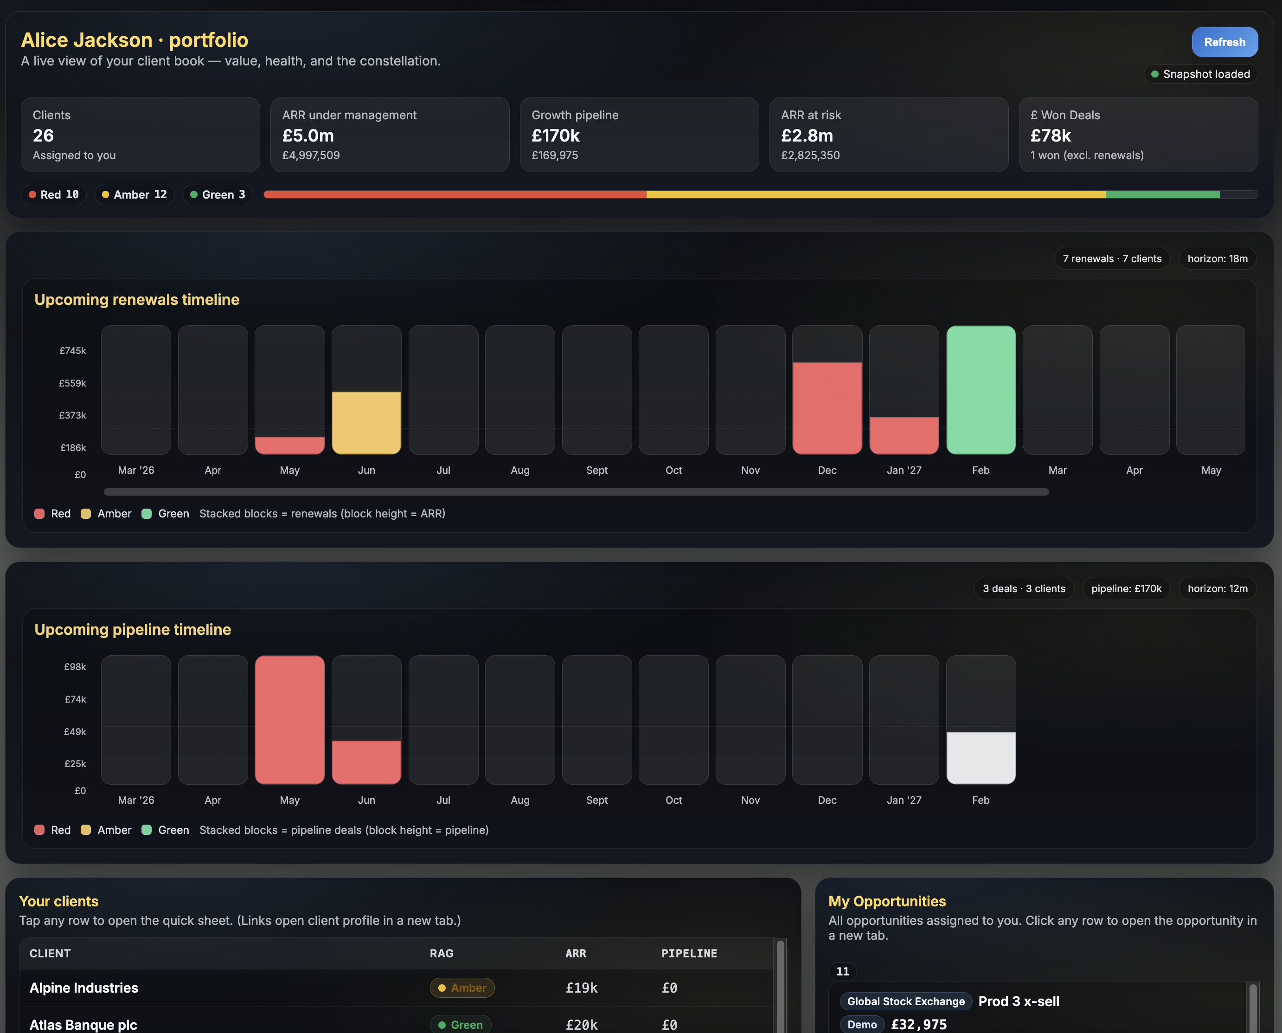Click the green Feb renewal block
Screen dimensions: 1282x1033
point(981,390)
